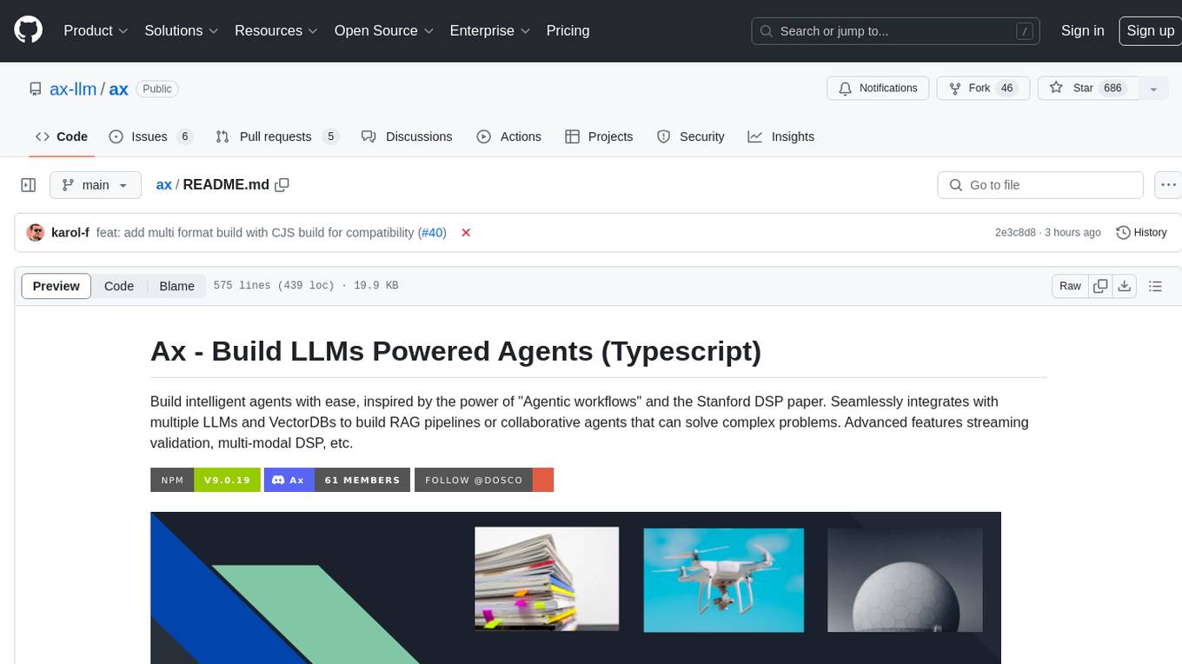Open the Sign in page
Viewport: 1182px width, 664px height.
1082,30
